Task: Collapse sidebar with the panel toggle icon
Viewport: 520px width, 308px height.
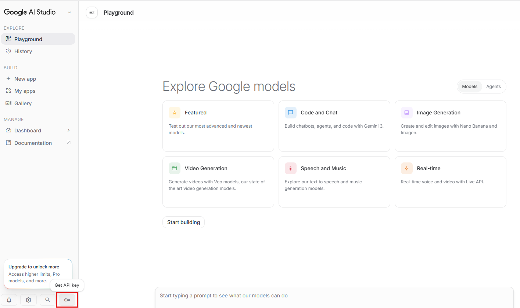Action: click(92, 12)
